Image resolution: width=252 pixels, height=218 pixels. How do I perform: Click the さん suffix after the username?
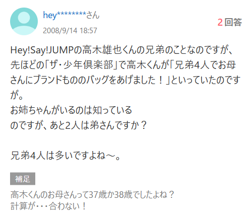click(93, 15)
